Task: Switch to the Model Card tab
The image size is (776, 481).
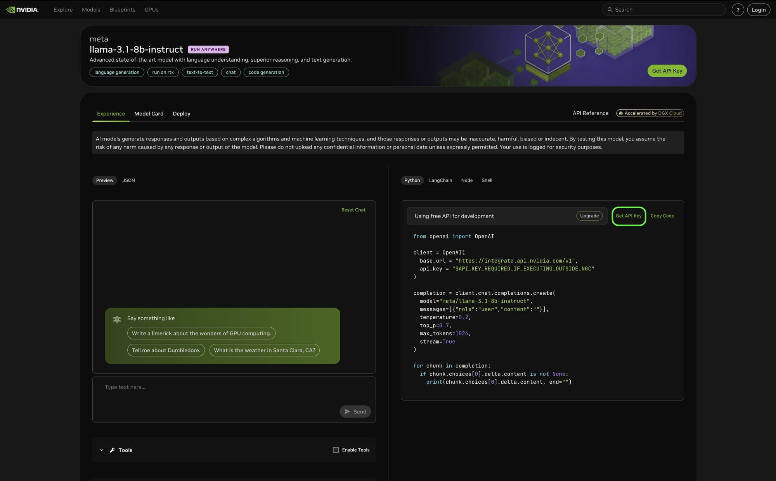Action: tap(149, 114)
